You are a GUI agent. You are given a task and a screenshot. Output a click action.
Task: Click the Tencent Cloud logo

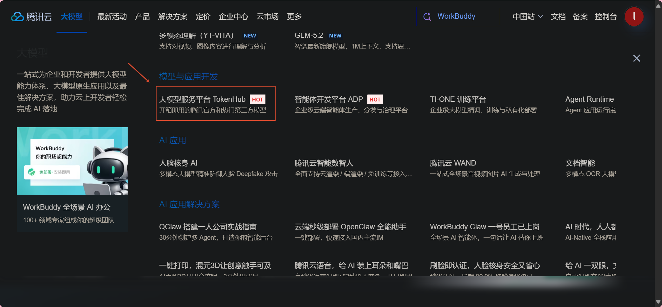pyautogui.click(x=31, y=16)
